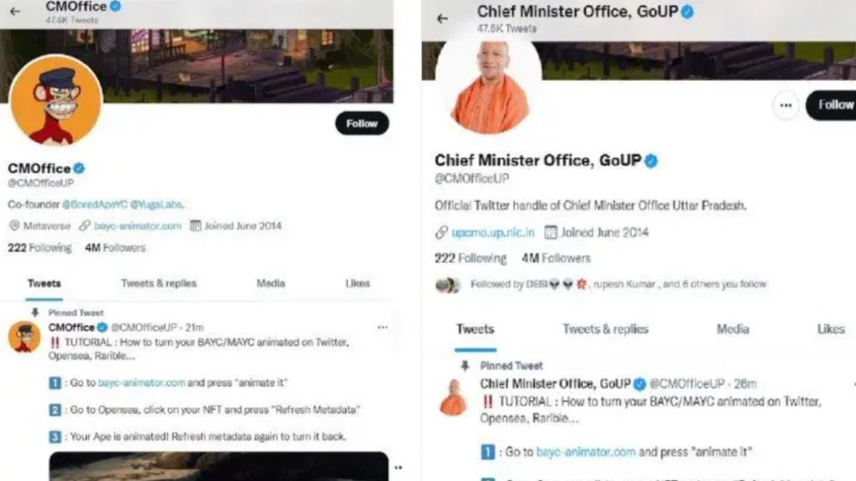Open the three-dot menu next to the right Follow button

786,105
